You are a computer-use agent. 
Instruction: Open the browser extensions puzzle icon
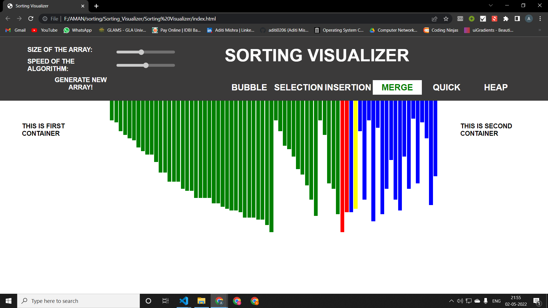coord(506,19)
